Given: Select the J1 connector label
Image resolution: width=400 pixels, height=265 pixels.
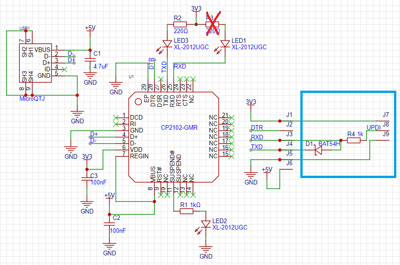Looking at the screenshot, I should coord(289,114).
